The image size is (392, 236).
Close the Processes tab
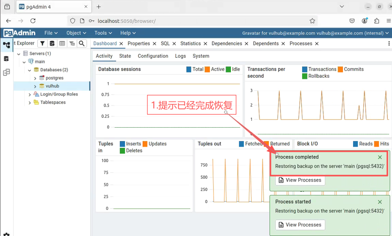point(317,44)
